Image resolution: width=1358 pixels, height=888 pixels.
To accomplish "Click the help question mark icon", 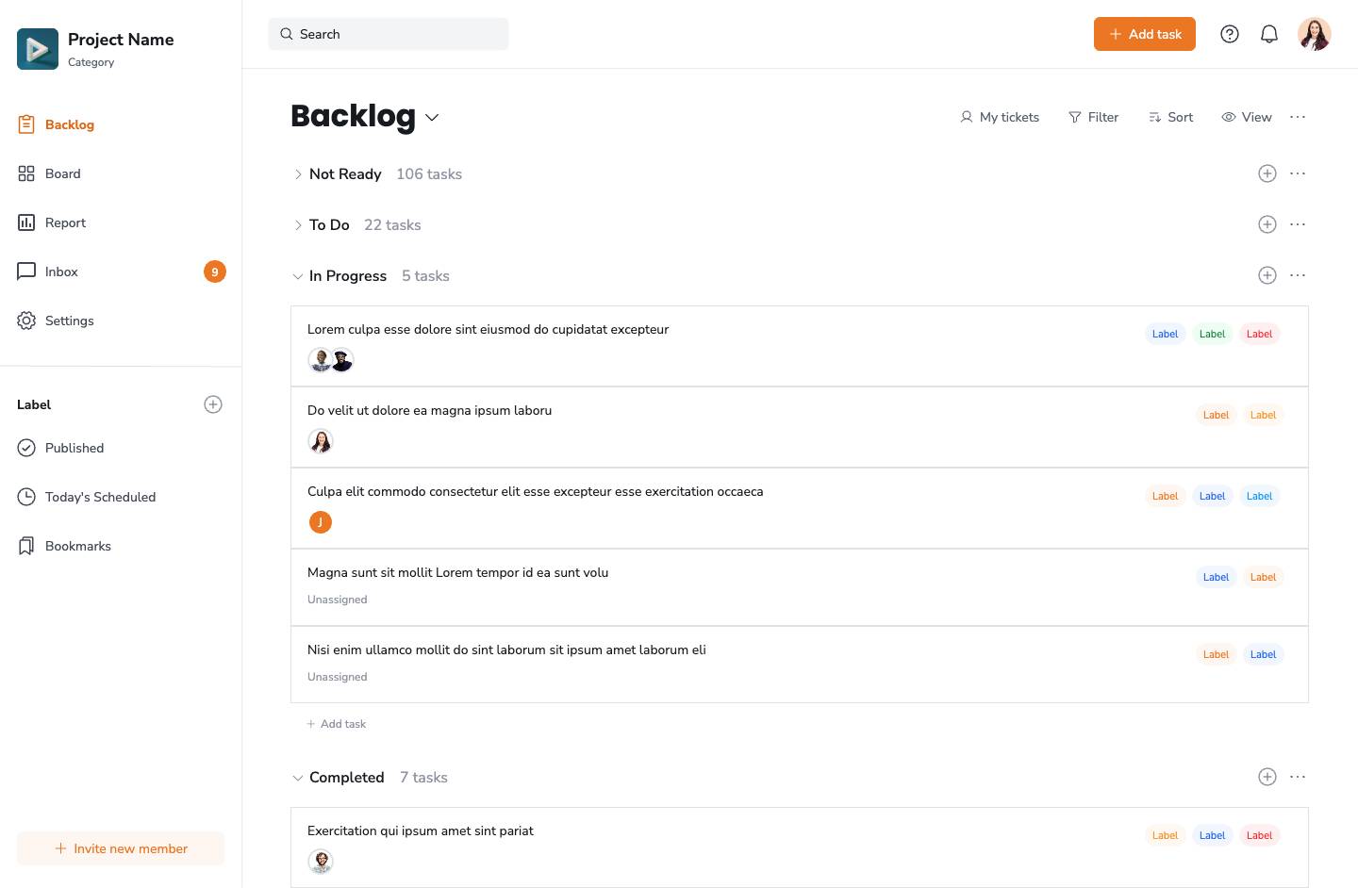I will pos(1230,34).
